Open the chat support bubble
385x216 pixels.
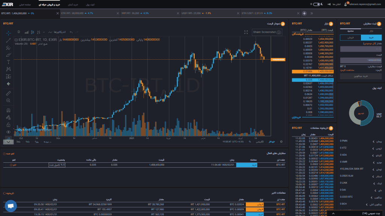click(x=11, y=206)
